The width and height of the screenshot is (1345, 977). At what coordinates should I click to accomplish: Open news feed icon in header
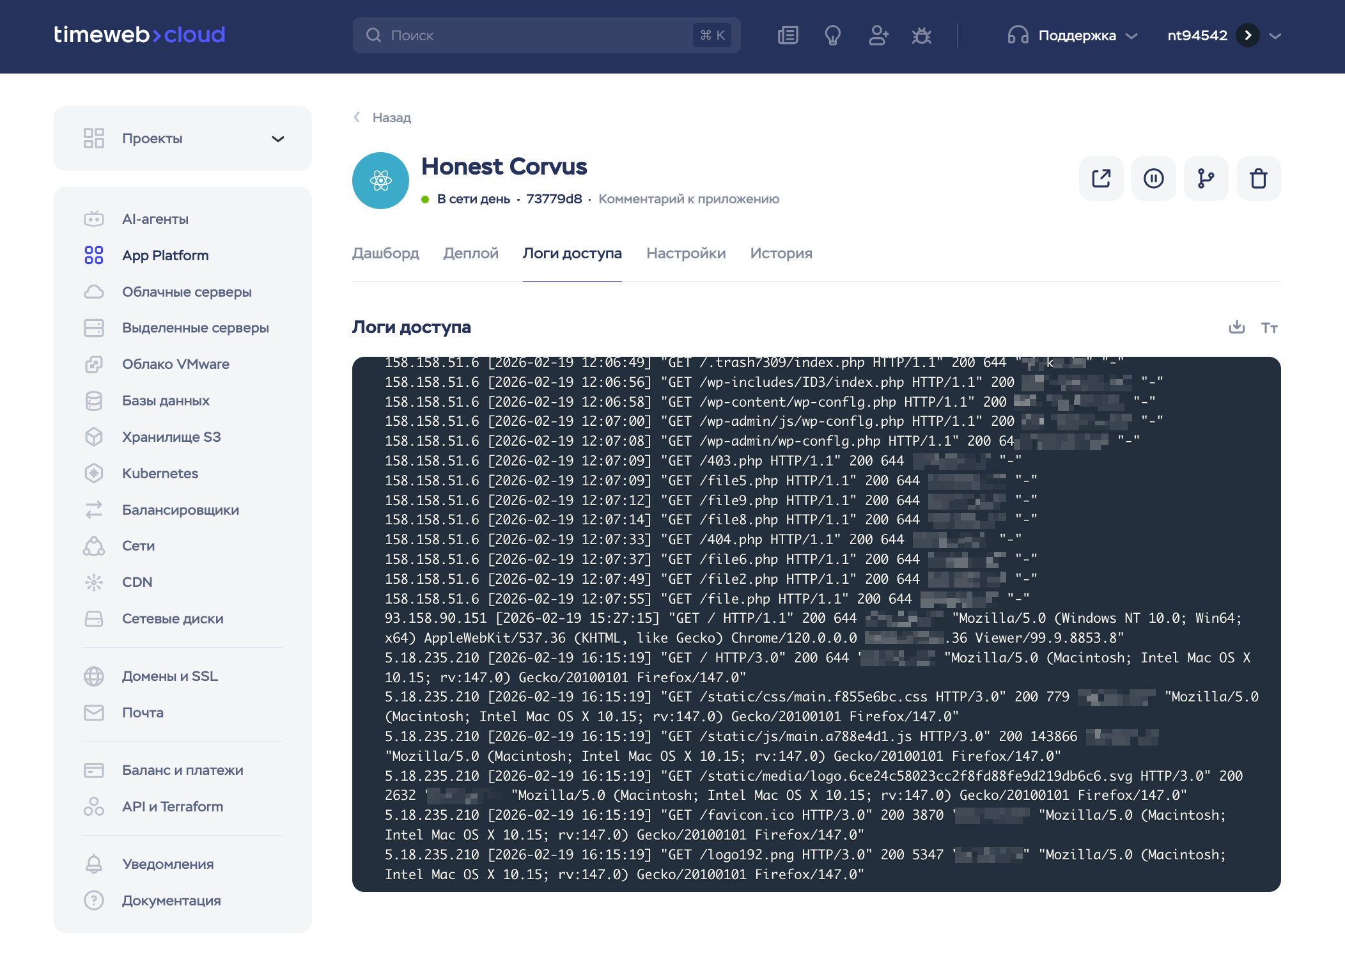[788, 36]
